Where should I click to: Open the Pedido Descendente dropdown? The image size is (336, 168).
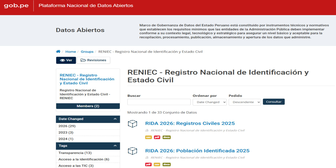pos(245,102)
